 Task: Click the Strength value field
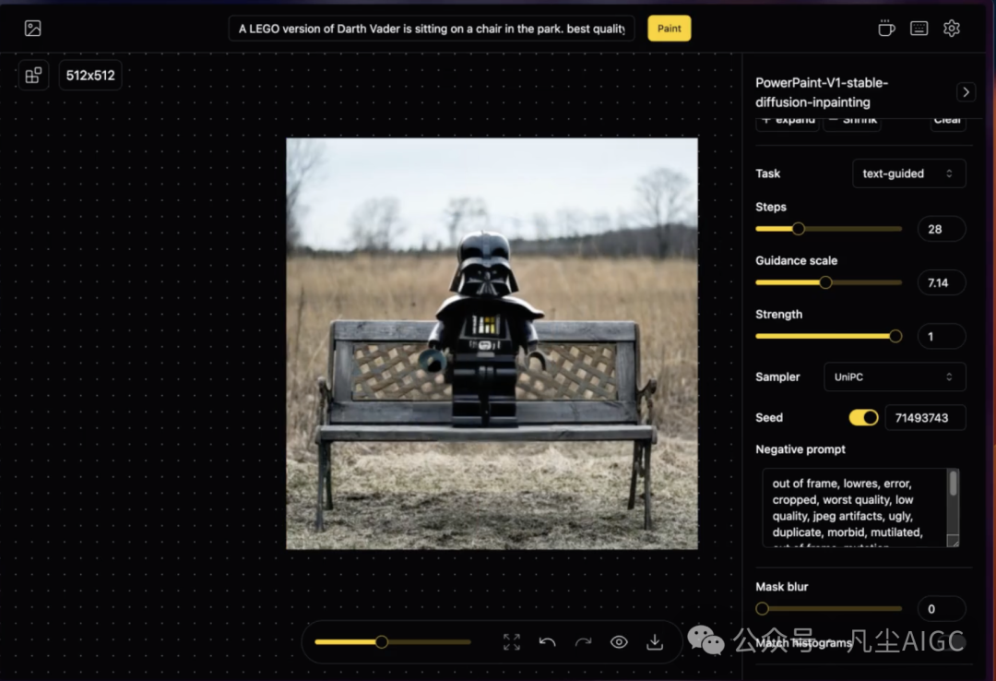coord(942,336)
